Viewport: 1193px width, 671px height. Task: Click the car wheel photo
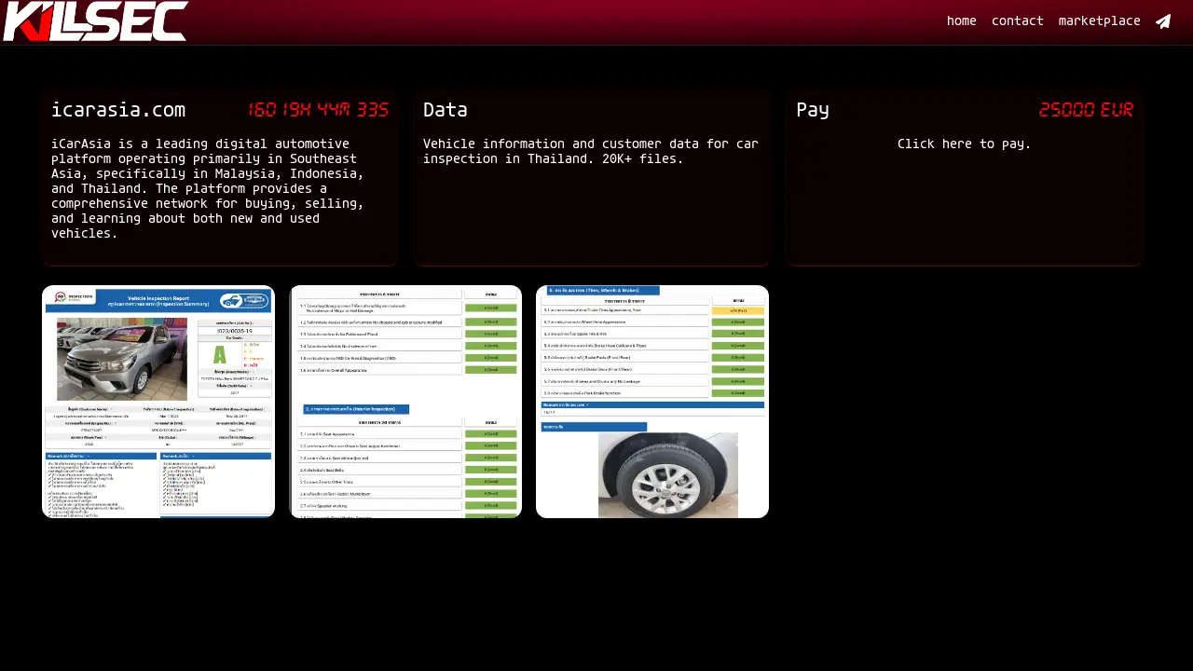[x=667, y=475]
